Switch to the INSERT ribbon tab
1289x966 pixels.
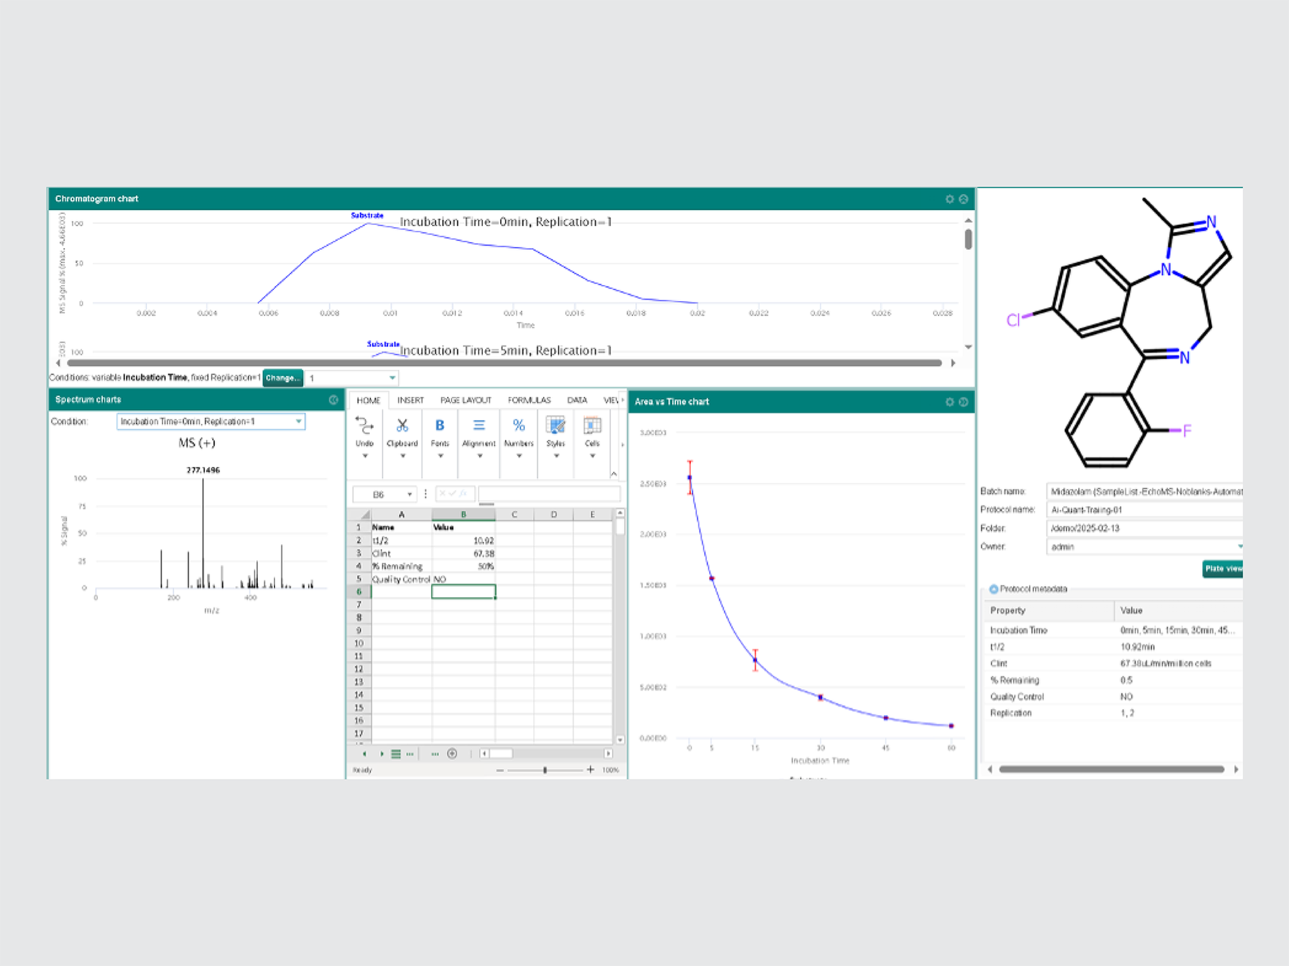(x=410, y=400)
